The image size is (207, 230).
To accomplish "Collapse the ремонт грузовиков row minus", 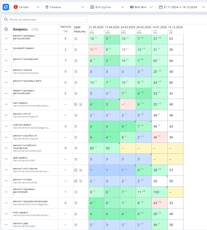I will pos(6,60).
